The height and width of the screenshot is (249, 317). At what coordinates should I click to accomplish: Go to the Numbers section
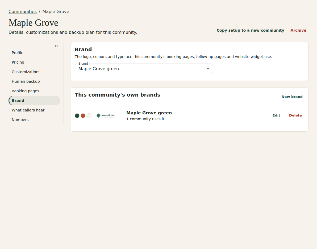coord(34,120)
